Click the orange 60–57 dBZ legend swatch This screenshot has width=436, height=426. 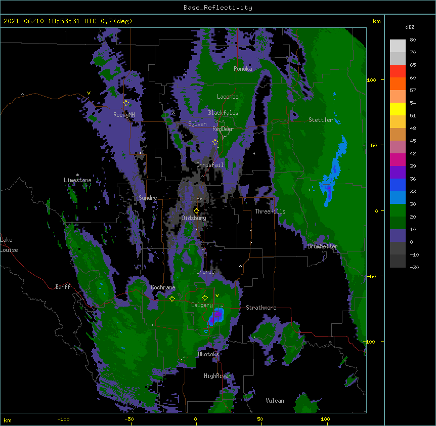398,84
